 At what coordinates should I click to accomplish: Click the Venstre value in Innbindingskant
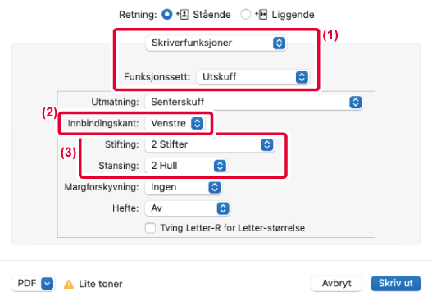point(168,123)
